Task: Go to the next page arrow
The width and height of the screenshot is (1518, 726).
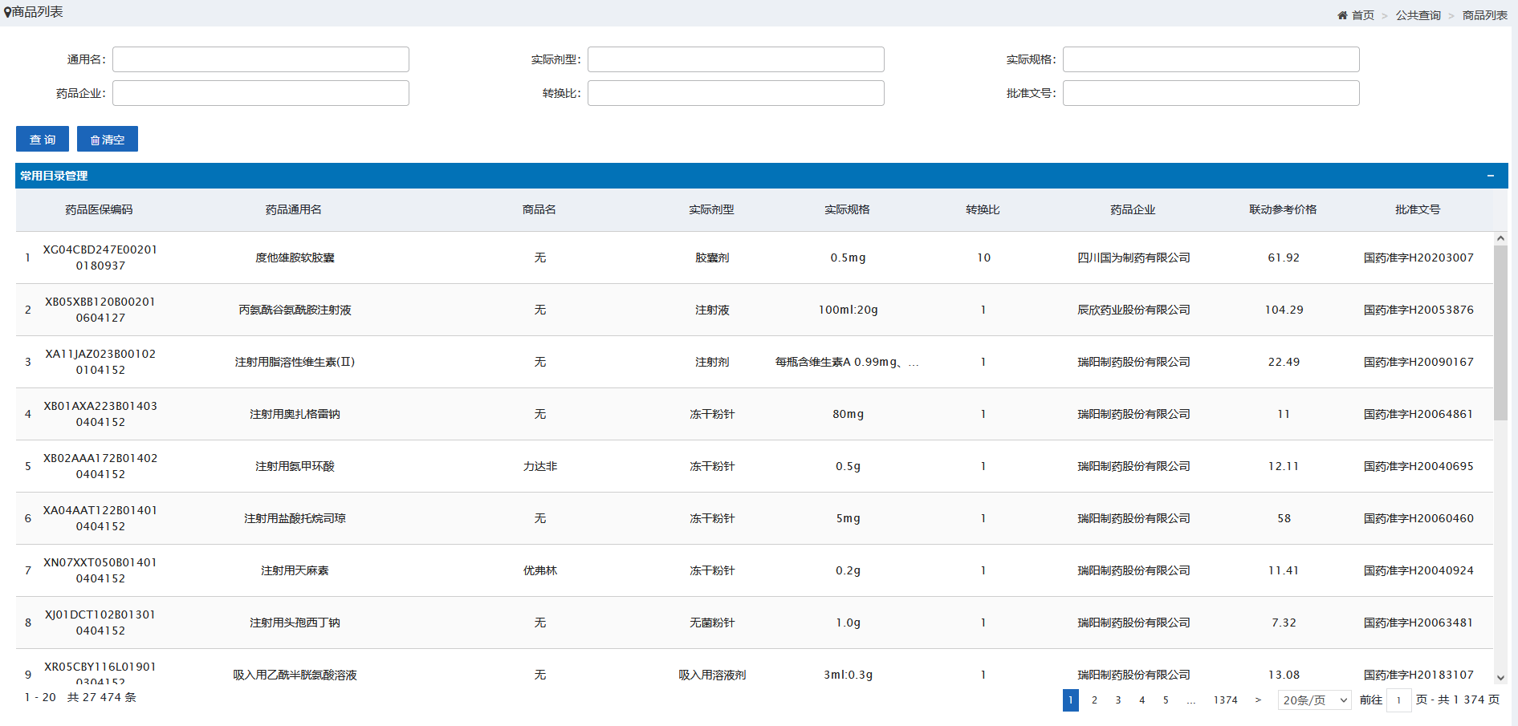Action: click(x=1258, y=700)
